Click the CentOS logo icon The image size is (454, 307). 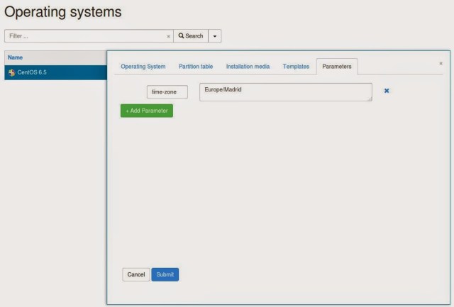click(x=11, y=72)
